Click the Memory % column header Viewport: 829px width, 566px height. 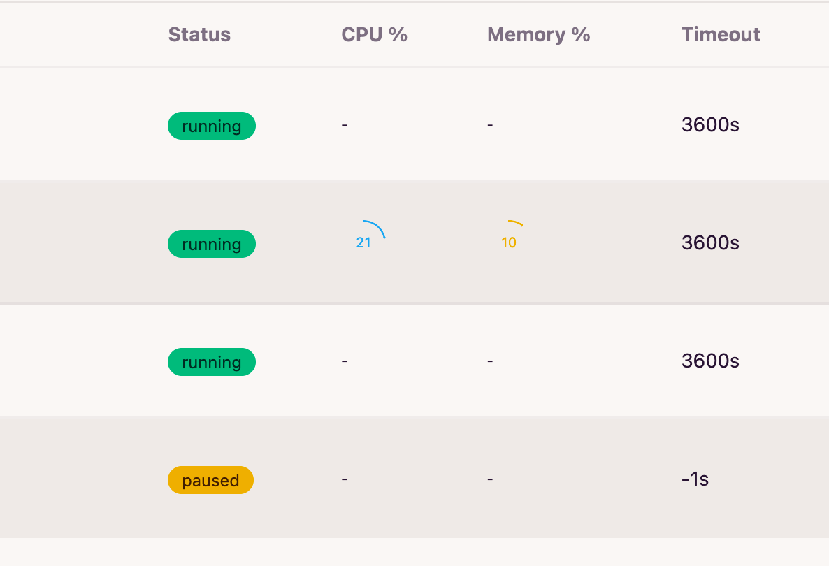[538, 34]
